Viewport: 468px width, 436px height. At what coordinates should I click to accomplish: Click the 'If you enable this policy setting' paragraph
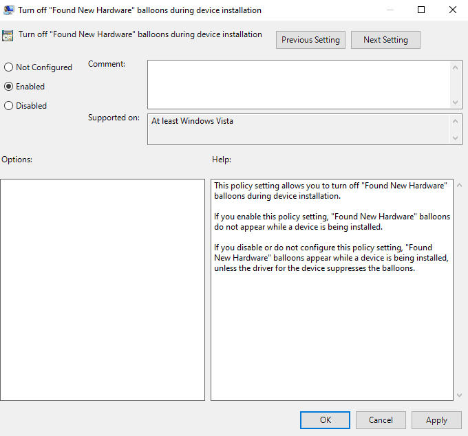point(332,221)
